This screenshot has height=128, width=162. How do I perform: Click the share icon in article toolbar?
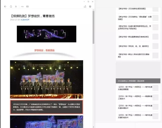[85, 7]
